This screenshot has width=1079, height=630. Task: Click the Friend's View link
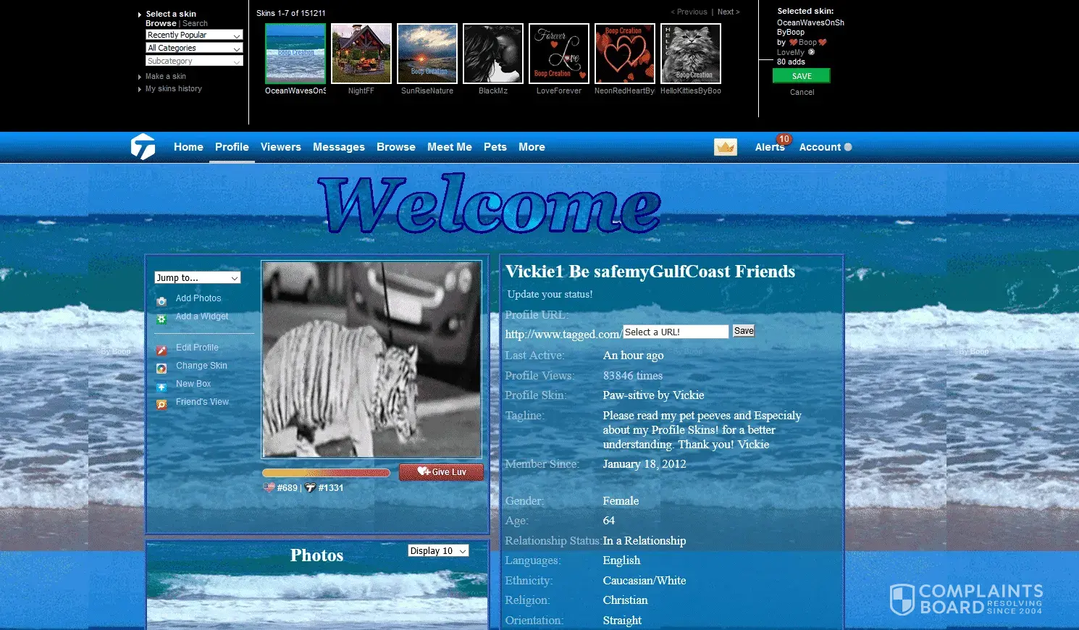[x=202, y=402]
